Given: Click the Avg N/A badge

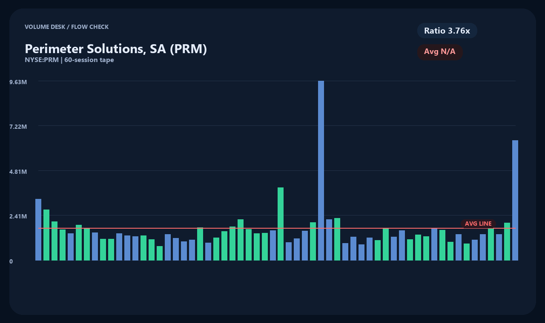Looking at the screenshot, I should coord(440,52).
